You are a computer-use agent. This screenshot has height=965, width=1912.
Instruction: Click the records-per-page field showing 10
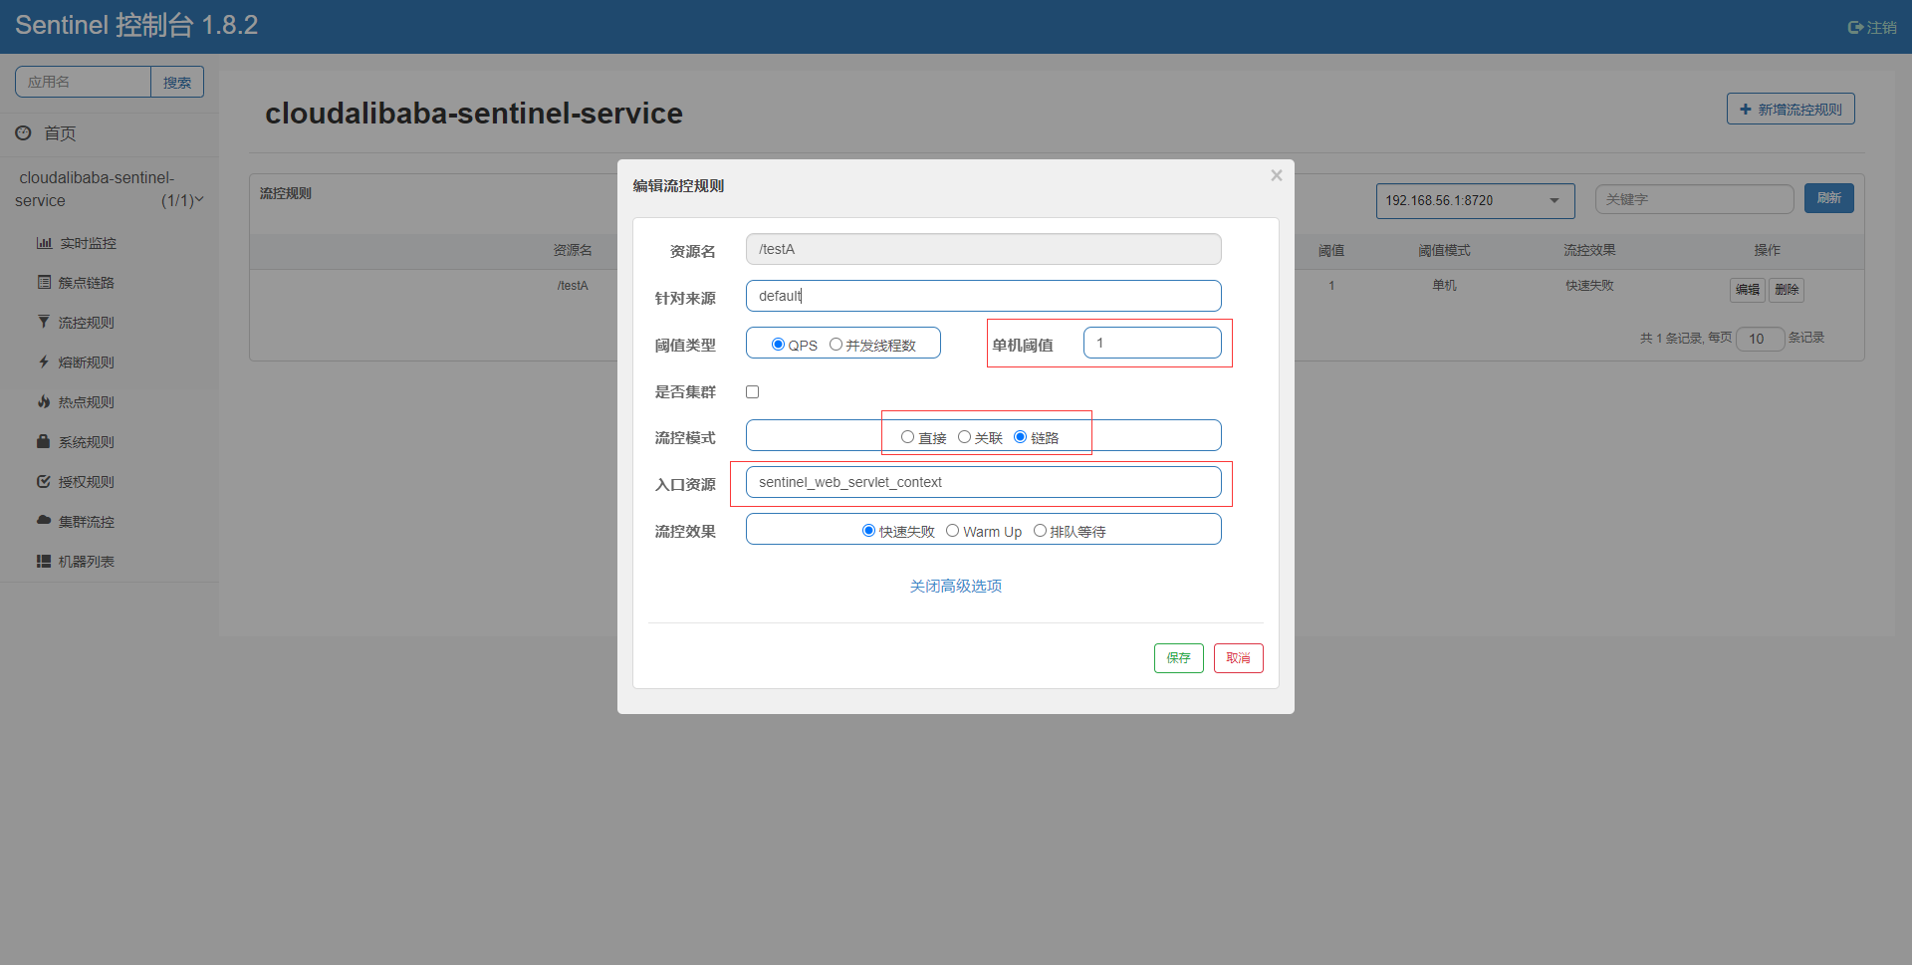click(1760, 339)
